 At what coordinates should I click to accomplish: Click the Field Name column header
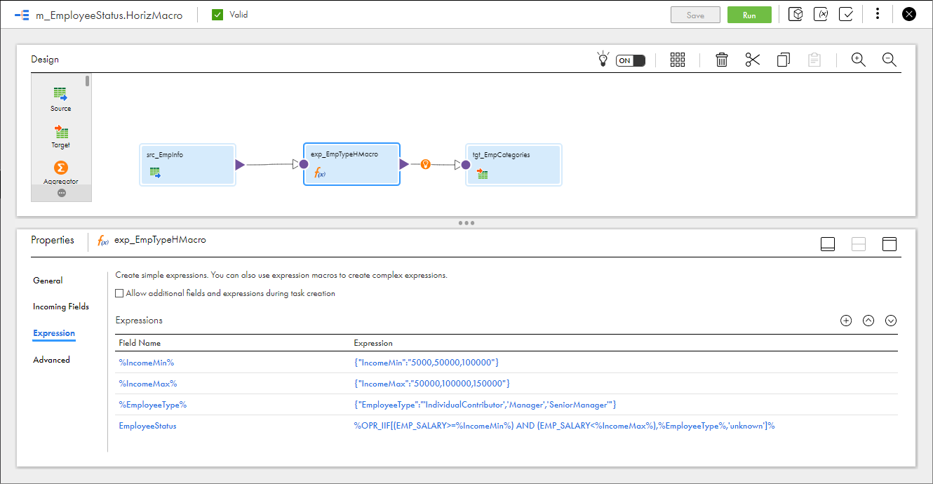coord(140,343)
